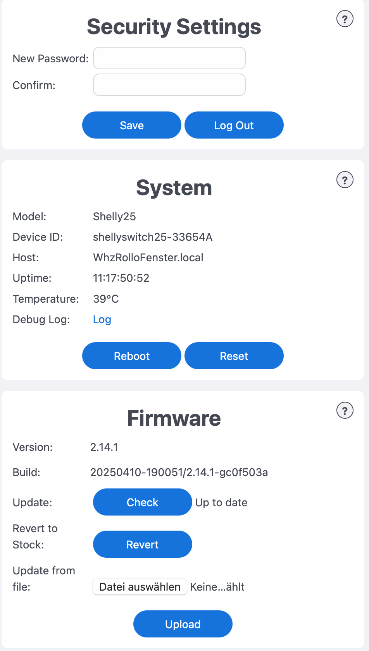This screenshot has width=369, height=651.
Task: Revert firmware to stock
Action: point(142,545)
